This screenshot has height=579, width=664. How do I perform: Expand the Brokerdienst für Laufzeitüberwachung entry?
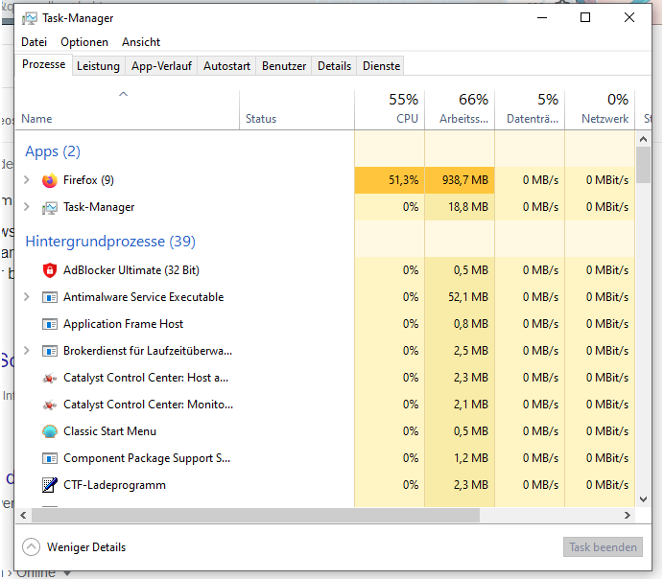click(x=27, y=351)
